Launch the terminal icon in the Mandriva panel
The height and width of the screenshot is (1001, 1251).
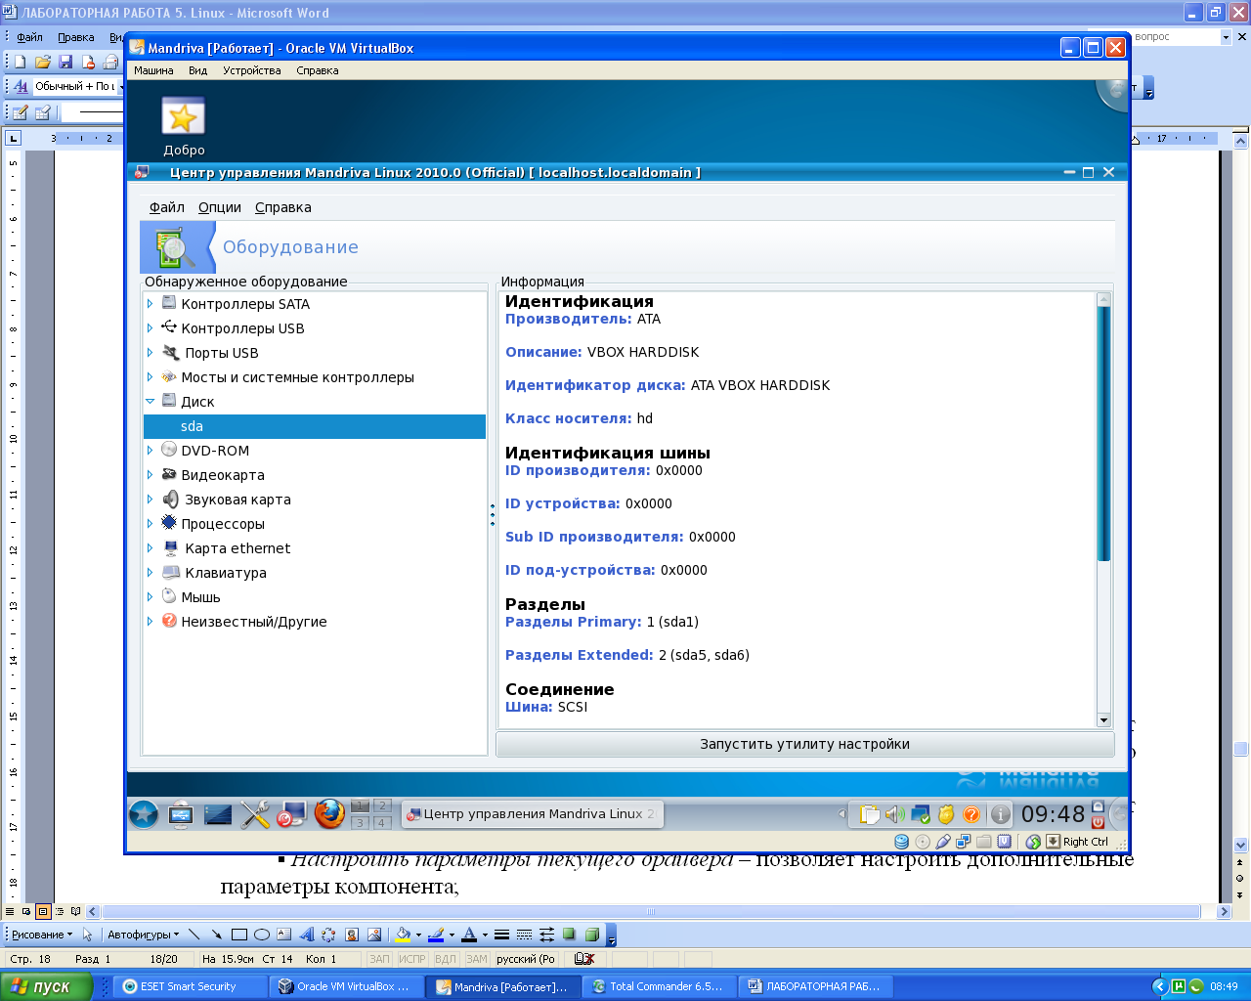[218, 813]
